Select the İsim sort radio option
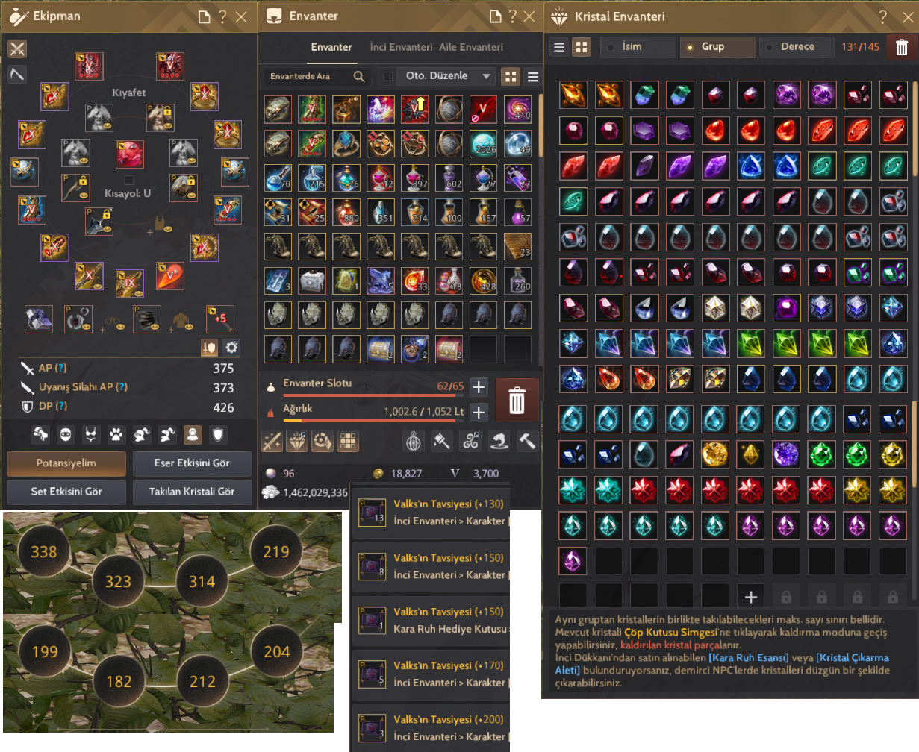Image resolution: width=919 pixels, height=752 pixels. click(x=638, y=46)
